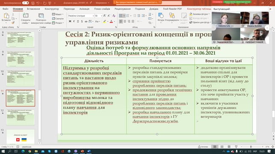Screen dimensions: 275x154
Task: Open the Line Spacing dropdown
Action: [144, 16]
